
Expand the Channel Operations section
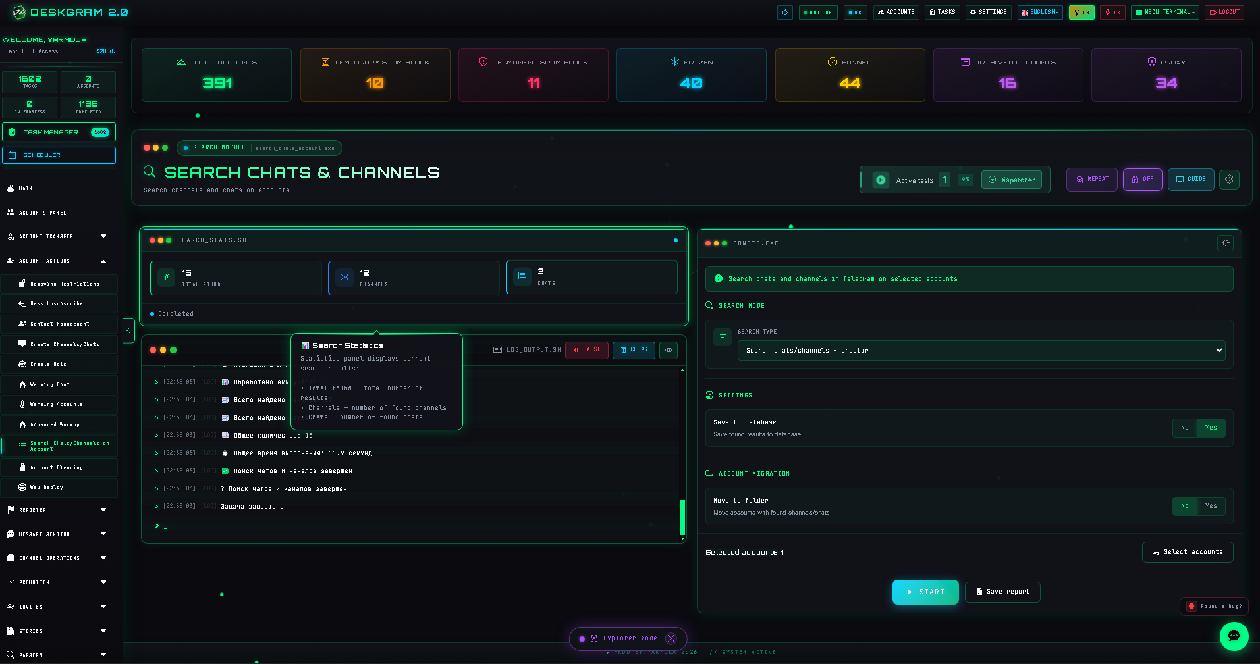pyautogui.click(x=58, y=558)
